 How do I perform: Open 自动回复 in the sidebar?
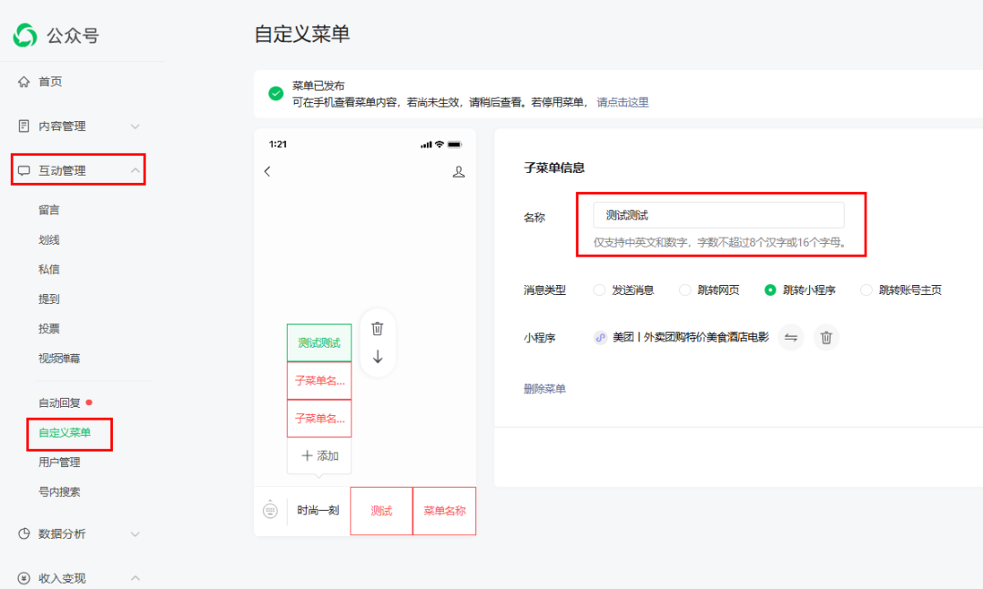pos(60,402)
